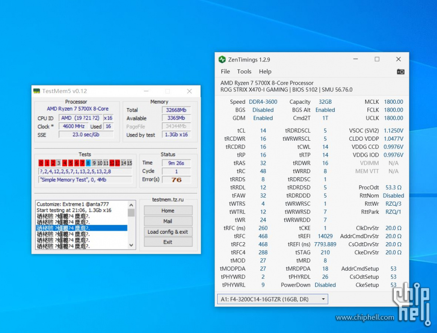437x333 pixels.
Task: Click the 'Simple Memory Test' description field
Action: [x=85, y=180]
